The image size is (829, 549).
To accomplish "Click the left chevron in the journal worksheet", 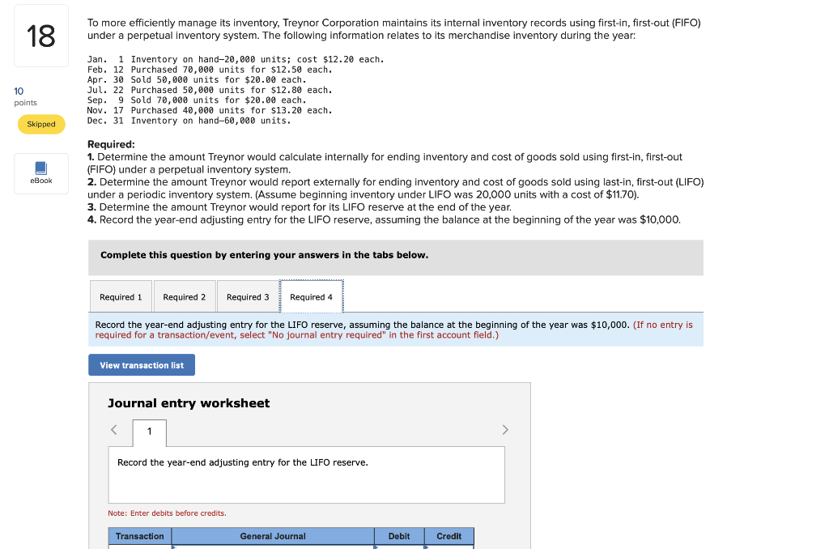I will pos(113,429).
